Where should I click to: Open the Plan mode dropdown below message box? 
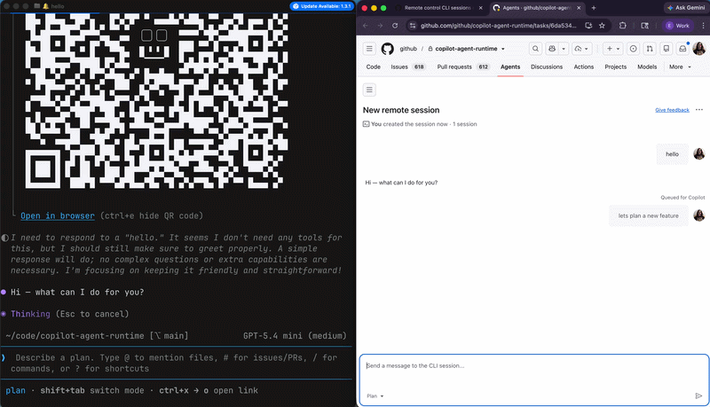point(375,395)
